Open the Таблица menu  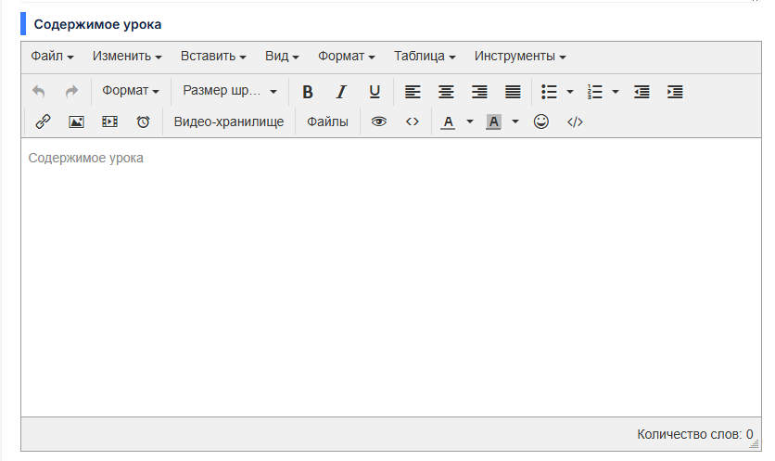click(x=425, y=56)
